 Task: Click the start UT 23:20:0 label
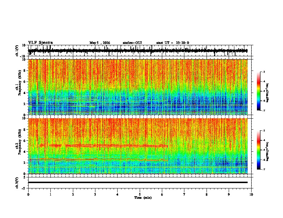pos(173,43)
